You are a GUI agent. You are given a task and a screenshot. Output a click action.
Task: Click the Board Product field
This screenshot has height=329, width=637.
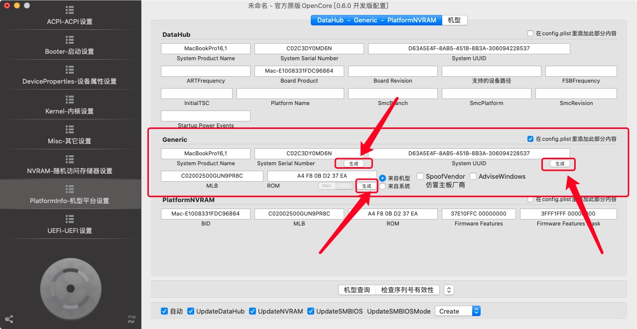(299, 71)
